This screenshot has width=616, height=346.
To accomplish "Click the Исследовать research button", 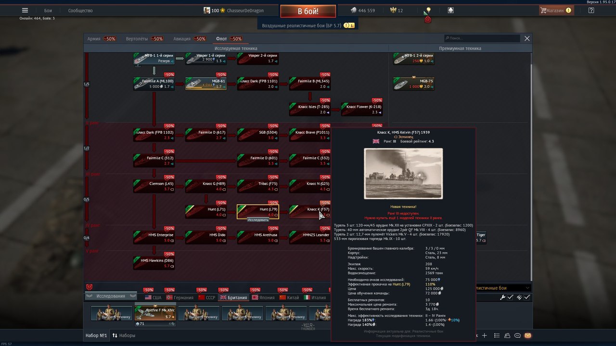I will [x=258, y=220].
